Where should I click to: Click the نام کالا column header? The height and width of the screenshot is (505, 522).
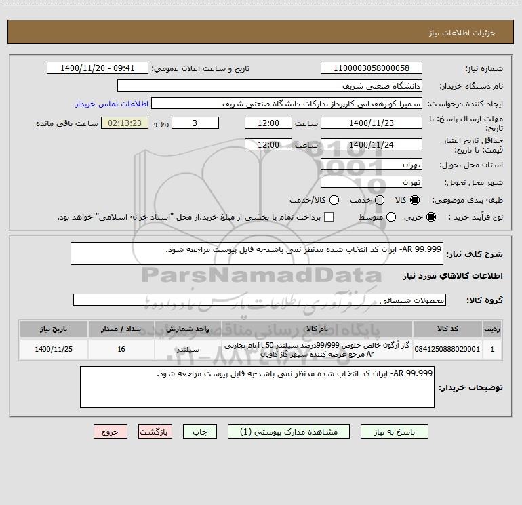click(x=317, y=329)
